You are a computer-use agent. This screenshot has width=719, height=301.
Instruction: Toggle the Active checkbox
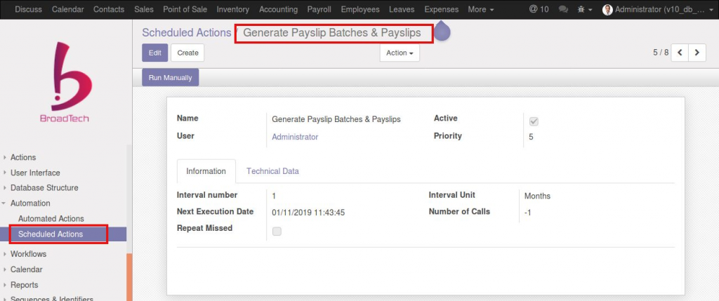[x=534, y=121]
